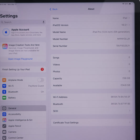Open the SEID row
Image resolution: width=140 pixels, height=140 pixels.
(92, 111)
